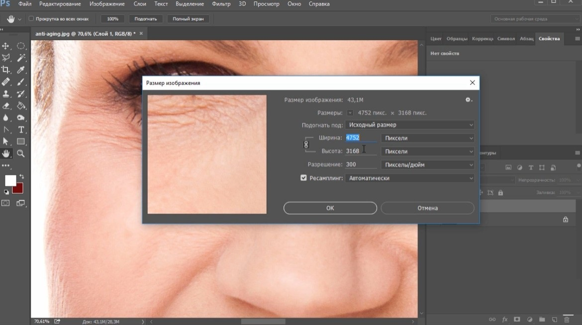Toggle Quick Mask mode

click(x=5, y=203)
